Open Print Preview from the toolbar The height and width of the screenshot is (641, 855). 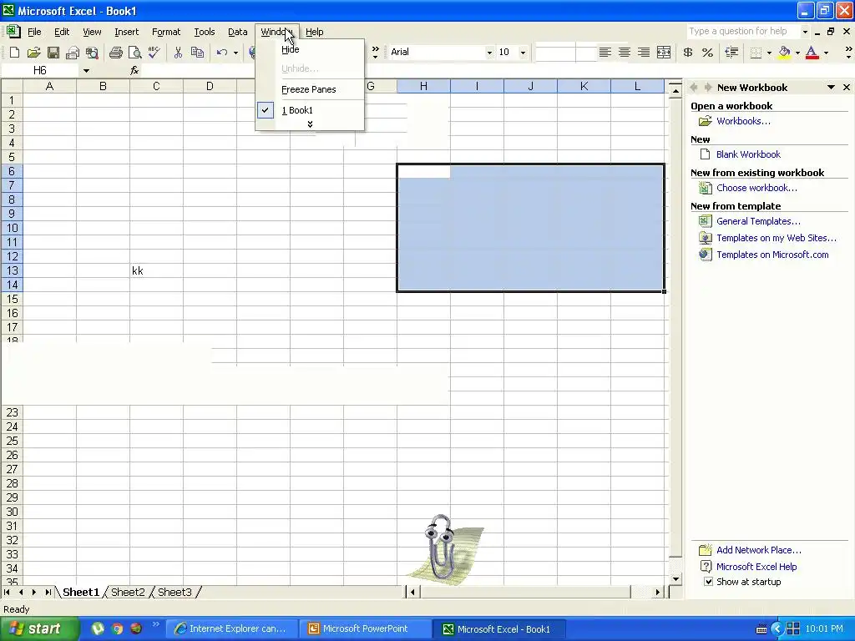(x=134, y=53)
